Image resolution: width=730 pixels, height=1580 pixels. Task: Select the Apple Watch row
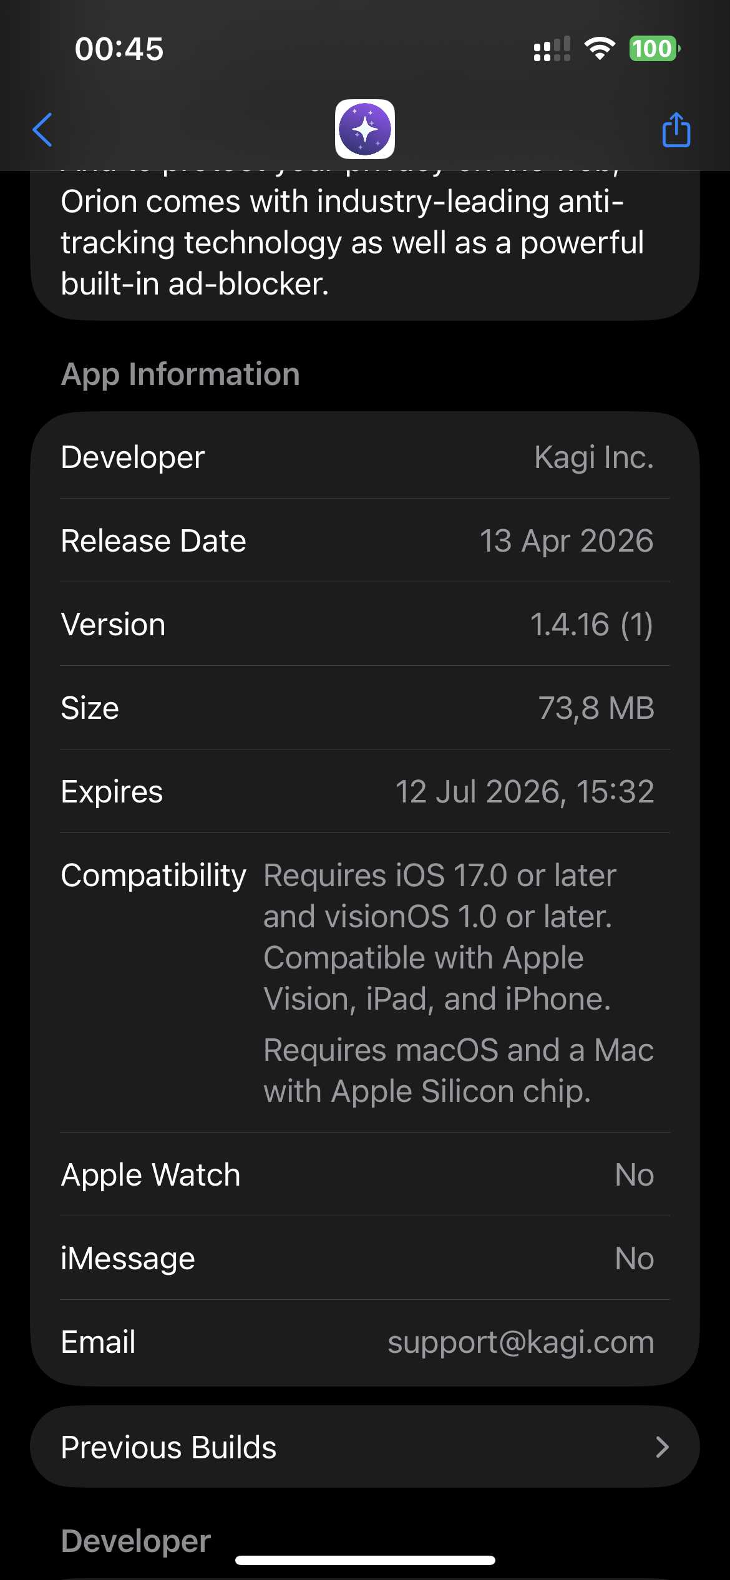pyautogui.click(x=364, y=1174)
